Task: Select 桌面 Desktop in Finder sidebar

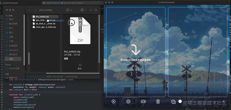Action: click(13, 59)
